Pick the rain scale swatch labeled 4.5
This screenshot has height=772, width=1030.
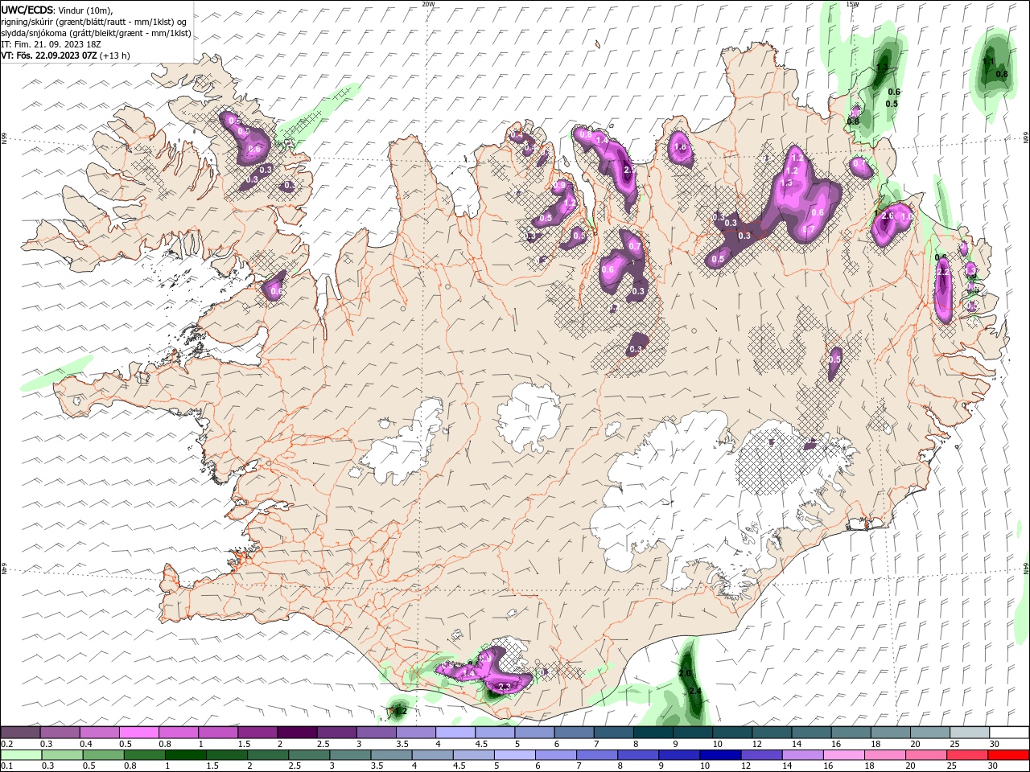473,755
